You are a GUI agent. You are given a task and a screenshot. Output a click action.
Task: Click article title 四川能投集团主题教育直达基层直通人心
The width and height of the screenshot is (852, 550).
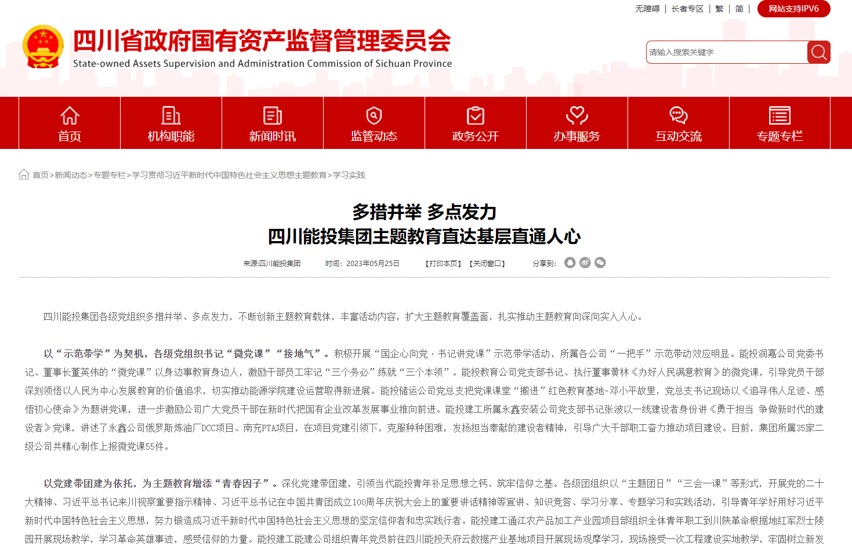425,236
